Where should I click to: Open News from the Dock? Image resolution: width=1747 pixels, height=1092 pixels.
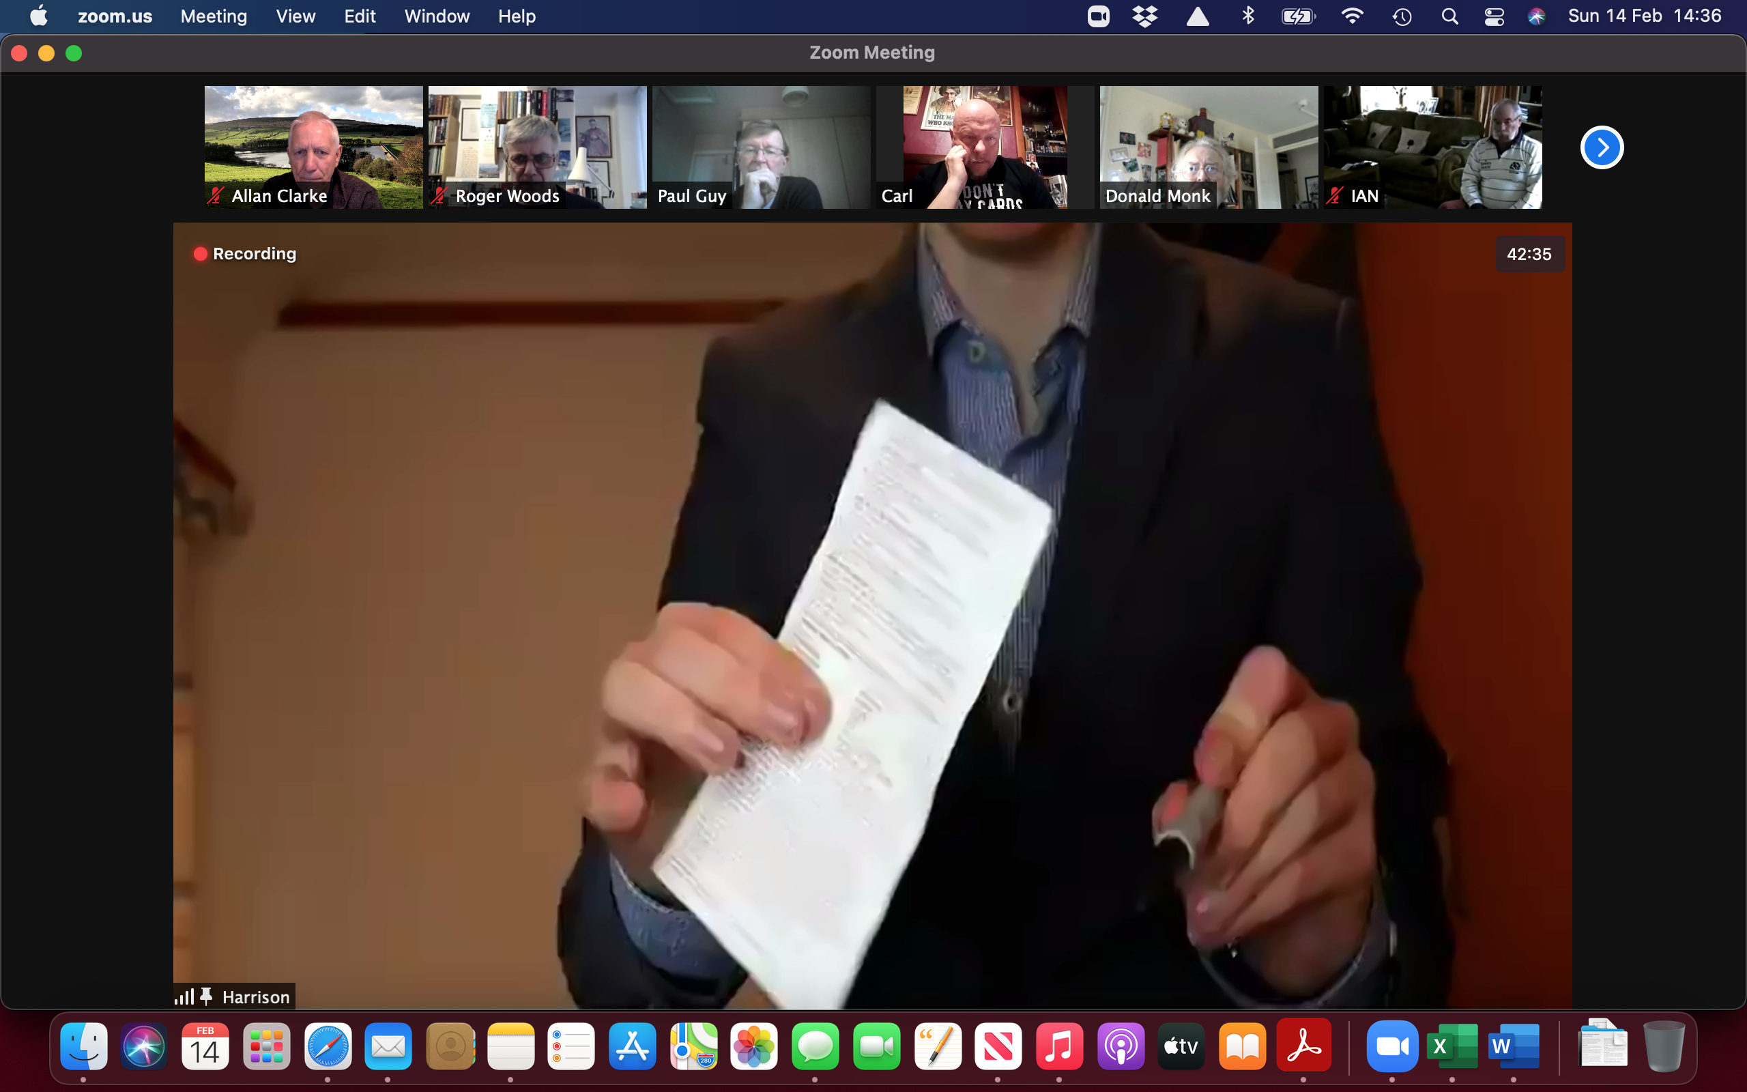coord(998,1046)
